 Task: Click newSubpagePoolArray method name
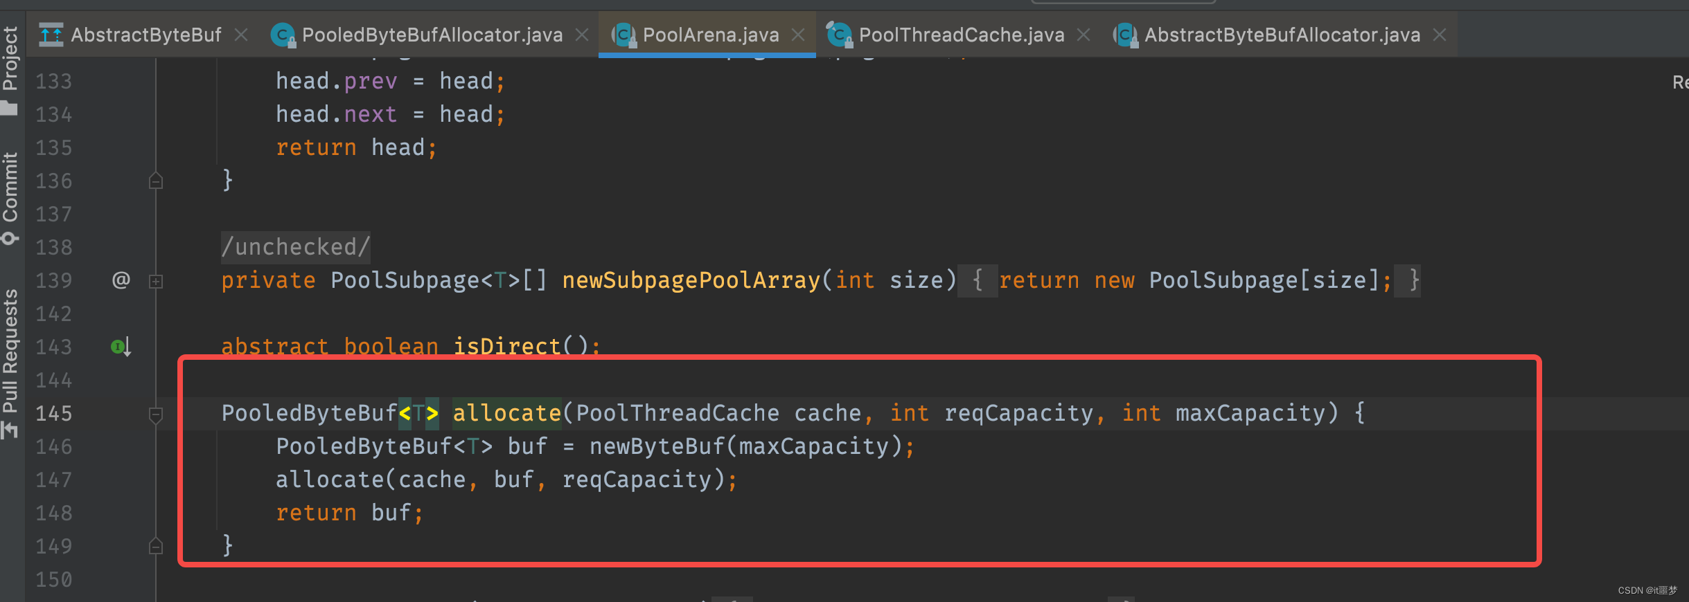(691, 280)
